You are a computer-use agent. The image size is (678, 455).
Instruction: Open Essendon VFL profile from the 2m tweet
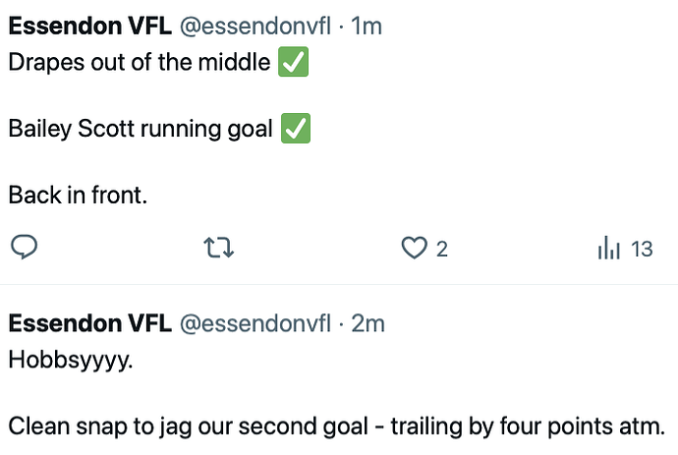(x=90, y=323)
